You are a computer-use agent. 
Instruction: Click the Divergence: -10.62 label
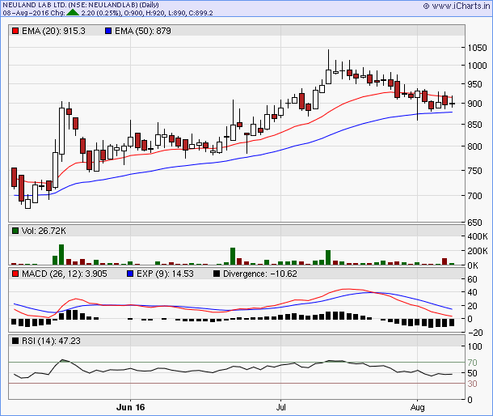point(259,274)
